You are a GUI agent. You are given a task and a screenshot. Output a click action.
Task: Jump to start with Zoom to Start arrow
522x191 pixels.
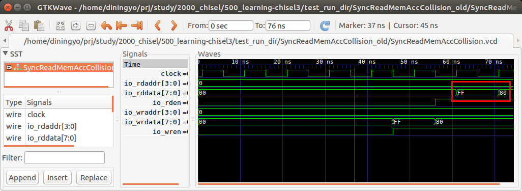[x=122, y=25]
